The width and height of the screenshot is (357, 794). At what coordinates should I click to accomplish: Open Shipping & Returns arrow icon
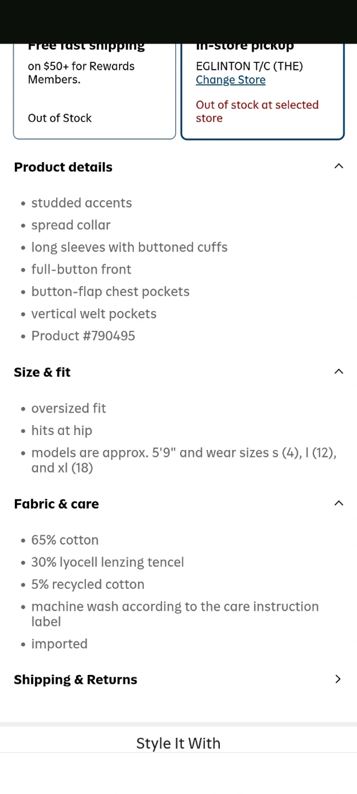[338, 679]
